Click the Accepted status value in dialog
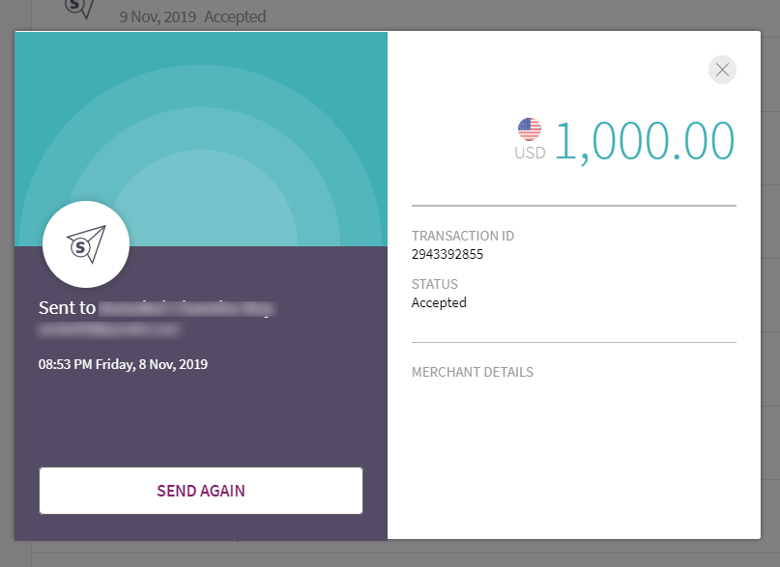 point(439,302)
